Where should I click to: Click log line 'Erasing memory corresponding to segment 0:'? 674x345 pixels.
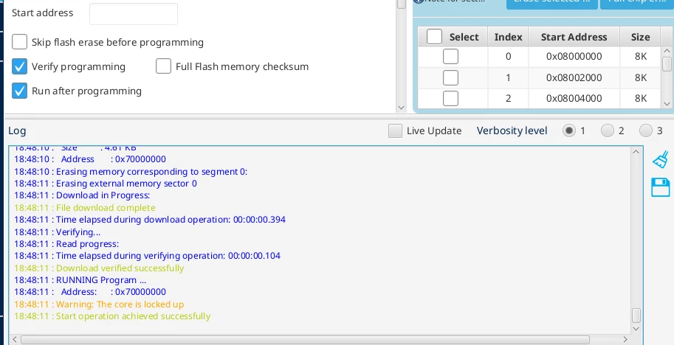(x=131, y=172)
